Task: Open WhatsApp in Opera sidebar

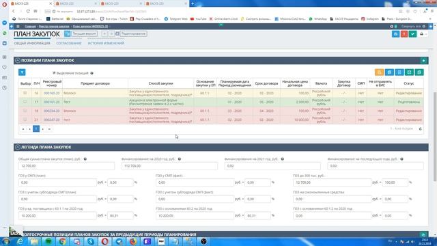Action: point(5,33)
